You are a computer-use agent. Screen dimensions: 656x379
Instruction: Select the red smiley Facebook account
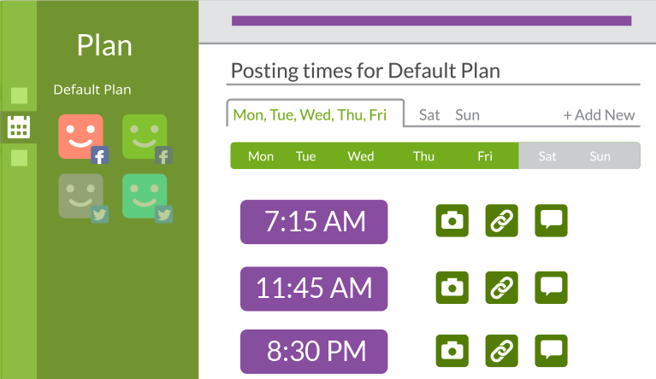(x=83, y=138)
